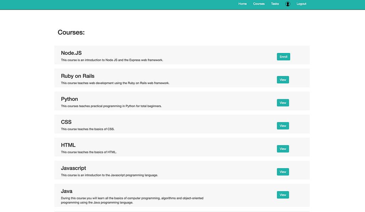
Task: Enroll in the Node.JS course
Action: click(x=283, y=57)
